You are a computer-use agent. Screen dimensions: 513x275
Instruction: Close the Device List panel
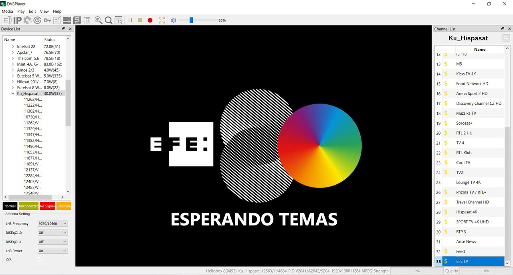pyautogui.click(x=71, y=29)
